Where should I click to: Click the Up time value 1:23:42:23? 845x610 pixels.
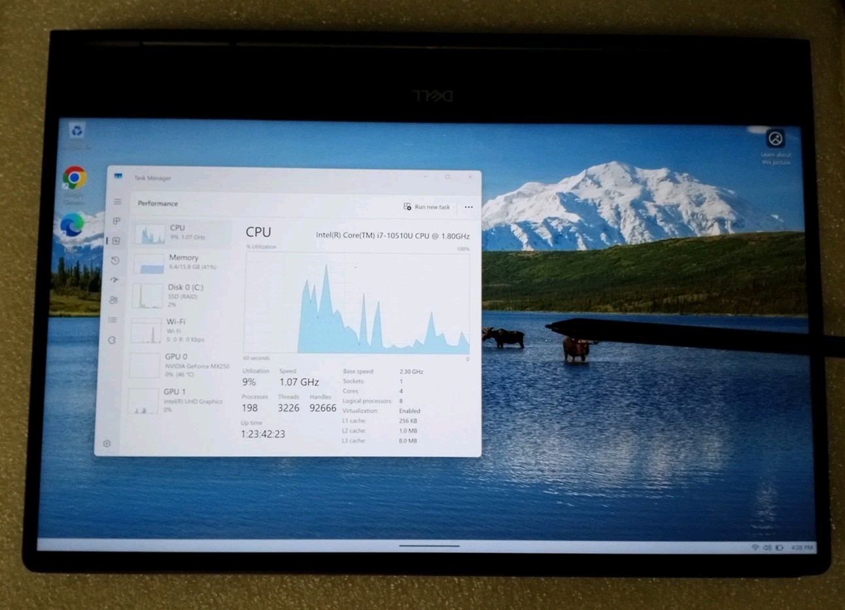pos(263,434)
